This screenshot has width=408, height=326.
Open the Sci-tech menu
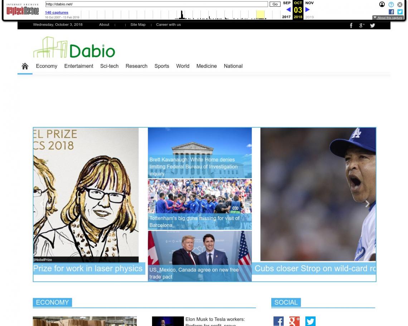point(109,66)
